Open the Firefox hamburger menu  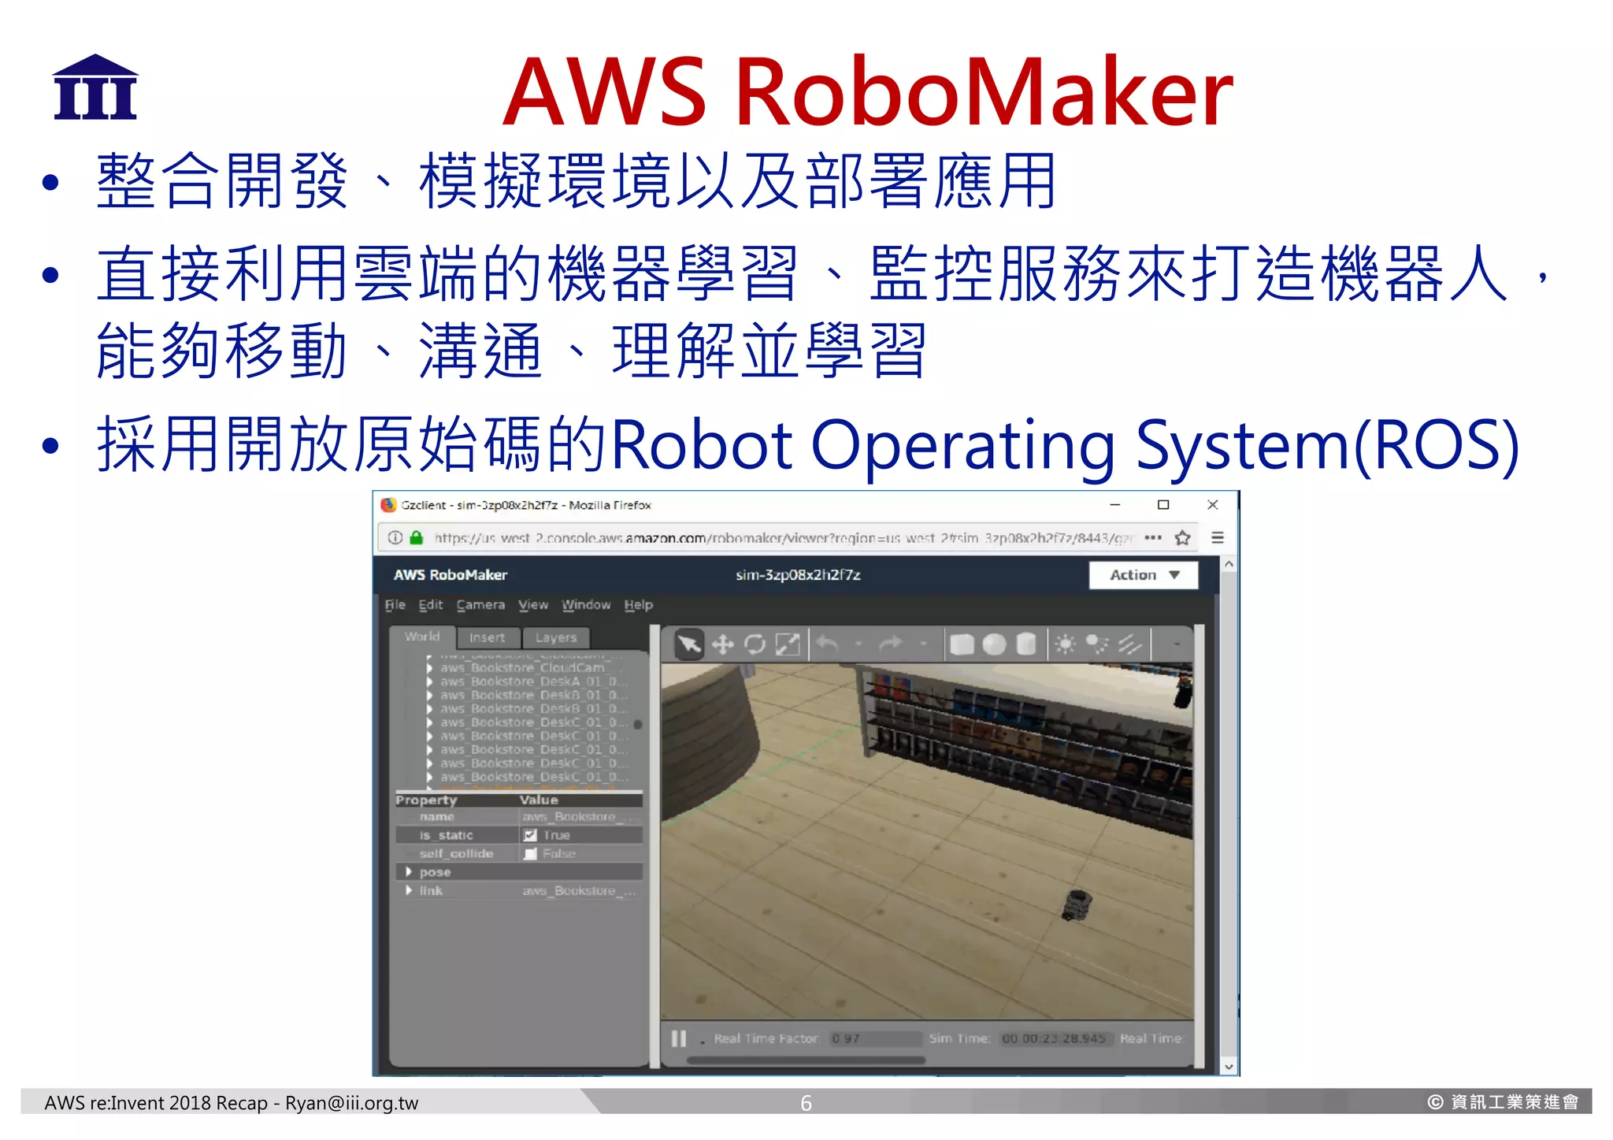(x=1218, y=537)
